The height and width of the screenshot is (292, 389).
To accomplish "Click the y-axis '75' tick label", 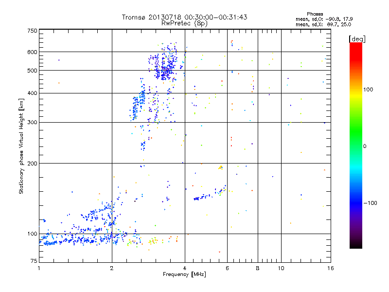I will tap(34, 261).
